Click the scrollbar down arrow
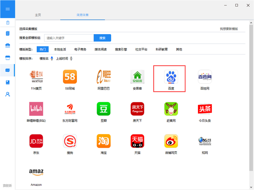Viewport: 254px width, 190px height. (x=251, y=187)
